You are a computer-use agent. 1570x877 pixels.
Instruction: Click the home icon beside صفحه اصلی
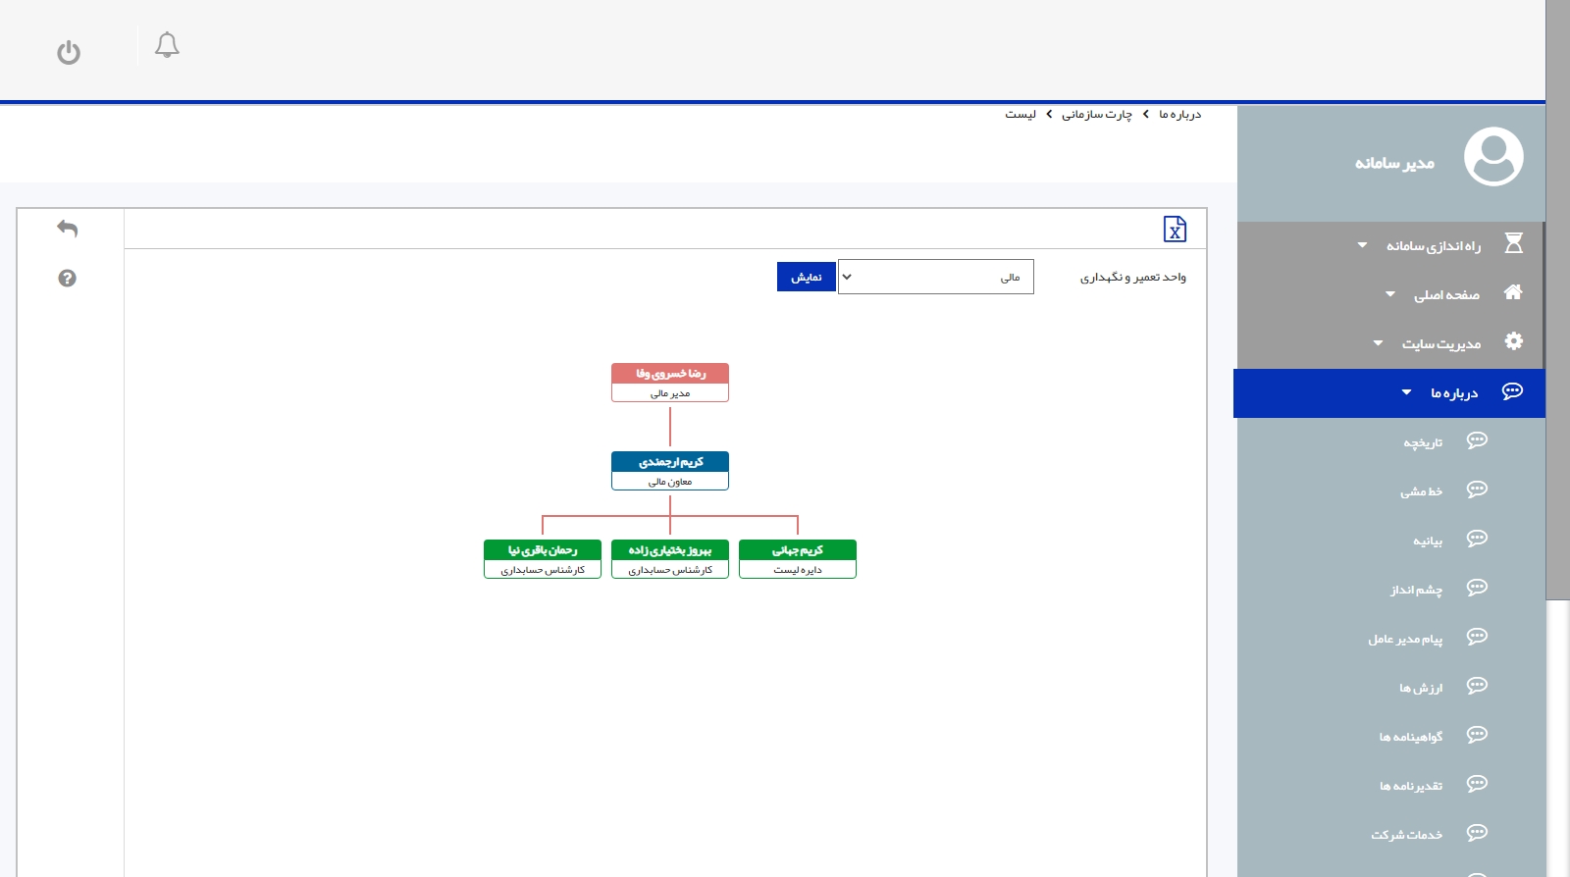coord(1512,292)
